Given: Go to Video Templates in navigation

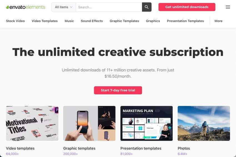Looking at the screenshot, I should coord(45,21).
